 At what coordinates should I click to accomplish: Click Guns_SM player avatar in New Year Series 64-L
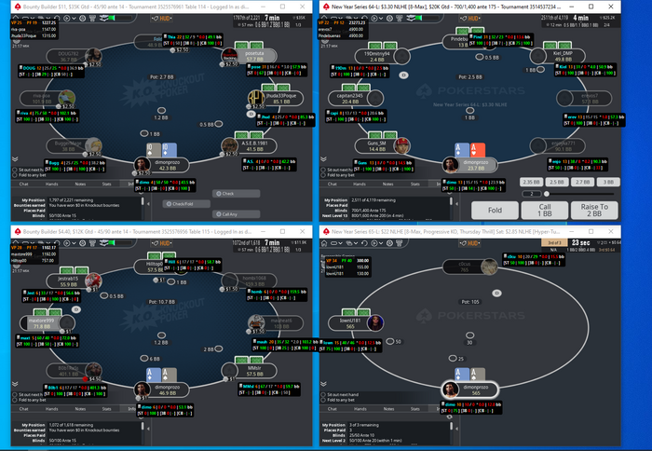[401, 145]
